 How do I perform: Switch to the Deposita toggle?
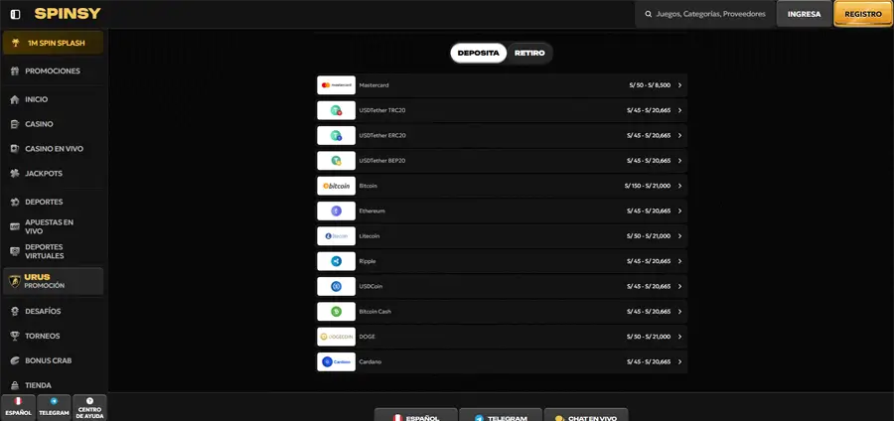point(479,53)
